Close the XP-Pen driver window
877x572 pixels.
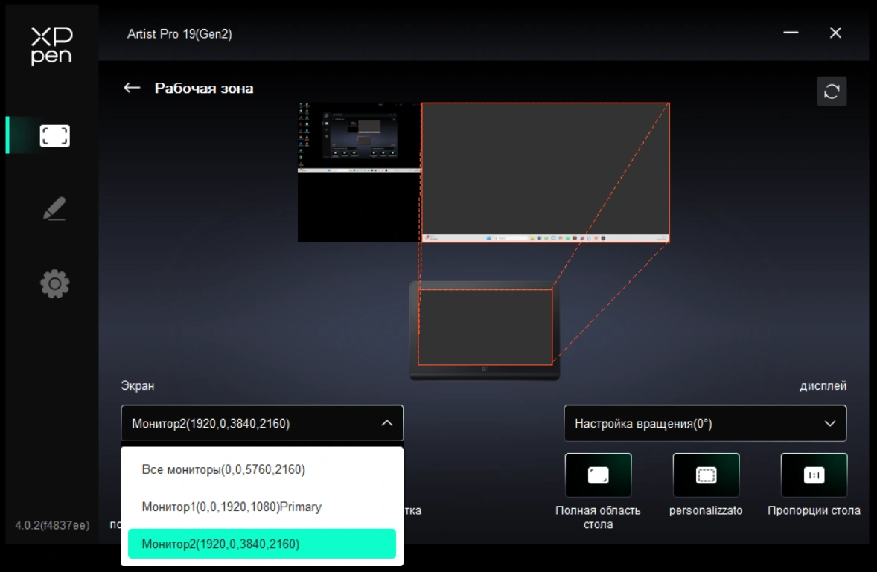pos(835,33)
